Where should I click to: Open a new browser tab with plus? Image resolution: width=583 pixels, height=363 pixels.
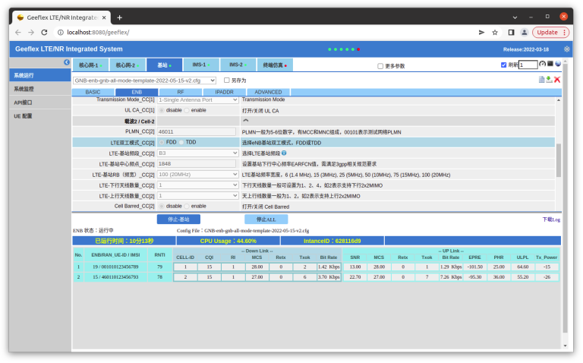119,17
